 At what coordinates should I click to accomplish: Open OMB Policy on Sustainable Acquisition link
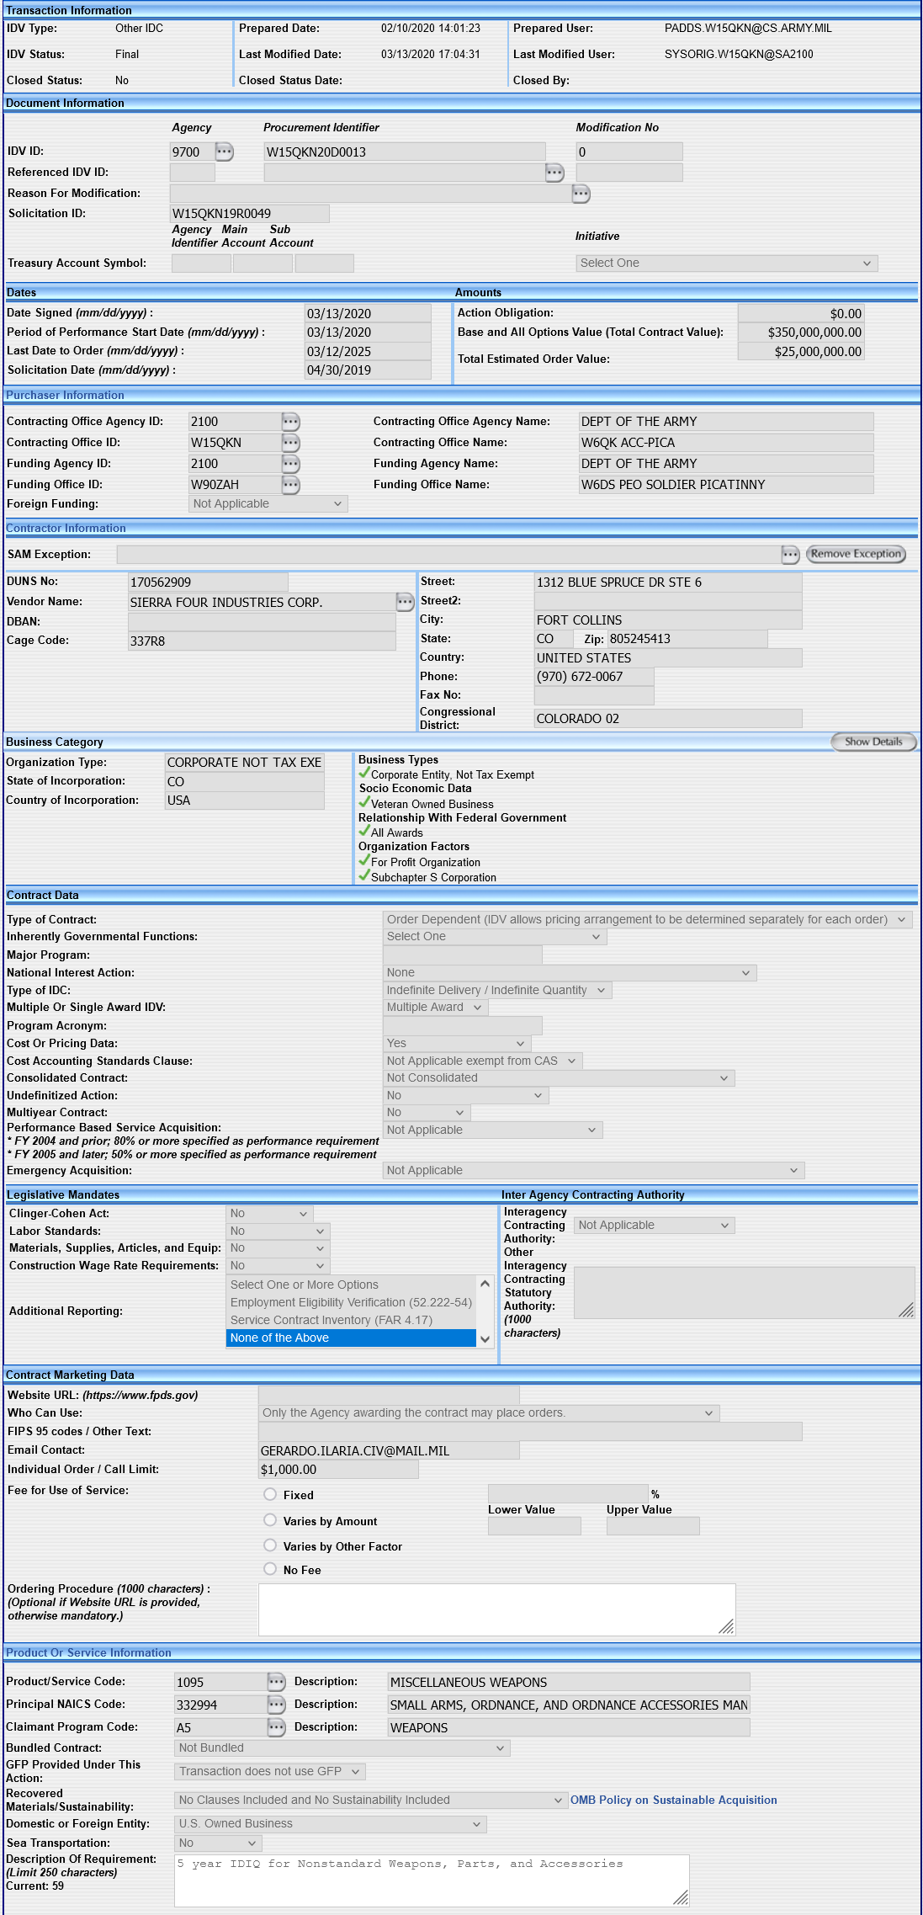tap(674, 1800)
